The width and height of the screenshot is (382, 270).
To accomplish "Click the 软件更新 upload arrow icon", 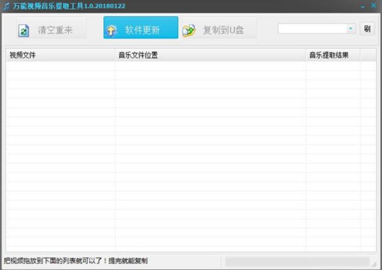I will [112, 31].
